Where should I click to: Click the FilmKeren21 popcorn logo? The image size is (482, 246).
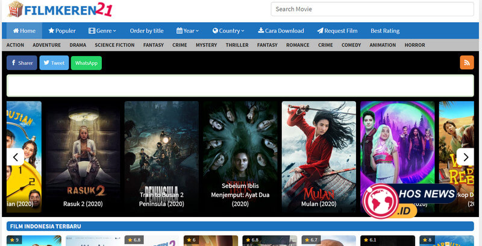click(60, 10)
